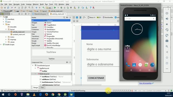Toggle expand height layout button
This screenshot has width=173, height=97.
pyautogui.click(x=77, y=21)
